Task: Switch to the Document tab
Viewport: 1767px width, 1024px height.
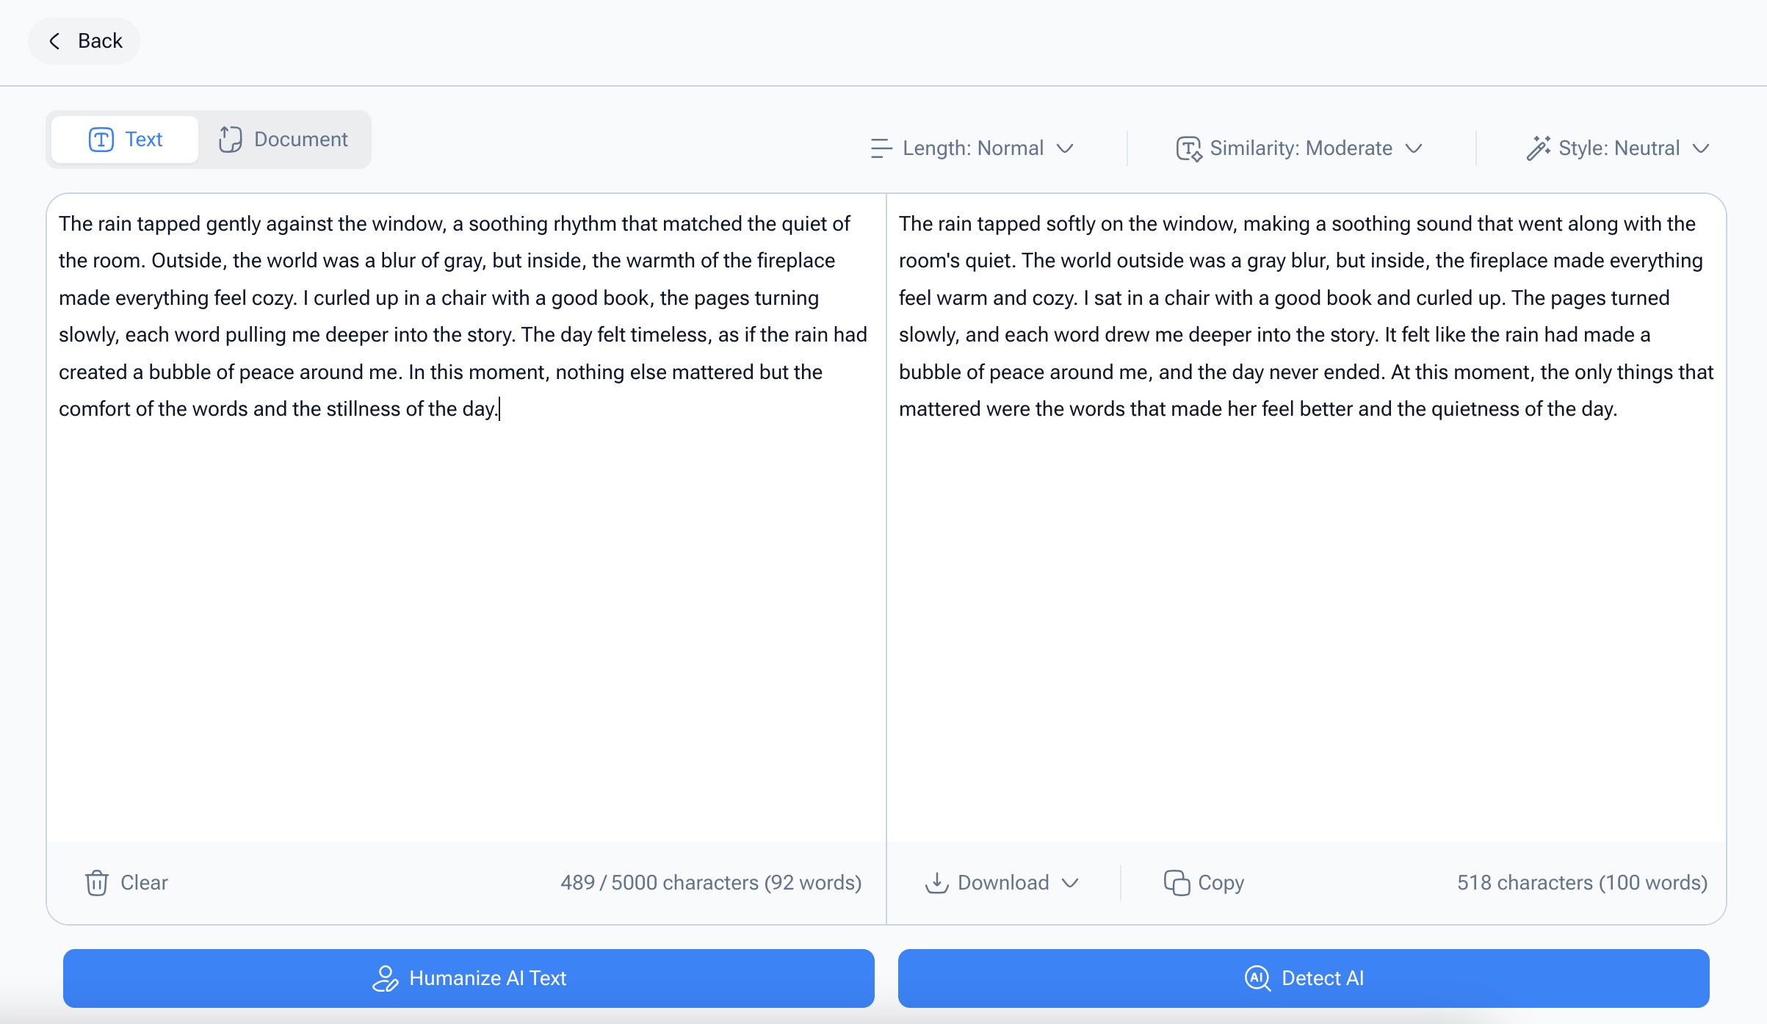Action: [283, 140]
